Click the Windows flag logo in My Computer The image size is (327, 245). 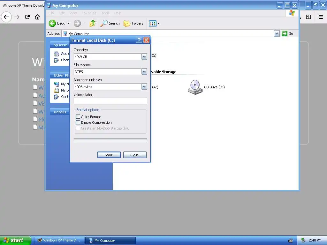pos(292,13)
